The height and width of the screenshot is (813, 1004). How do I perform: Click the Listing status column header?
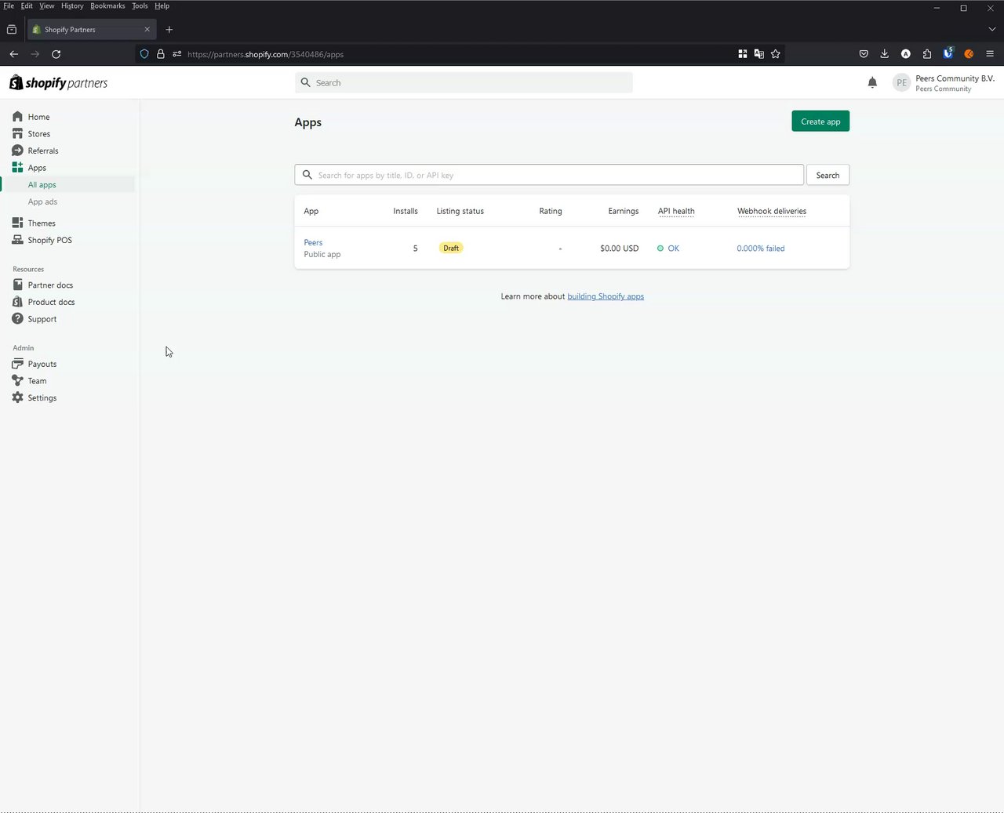(460, 211)
